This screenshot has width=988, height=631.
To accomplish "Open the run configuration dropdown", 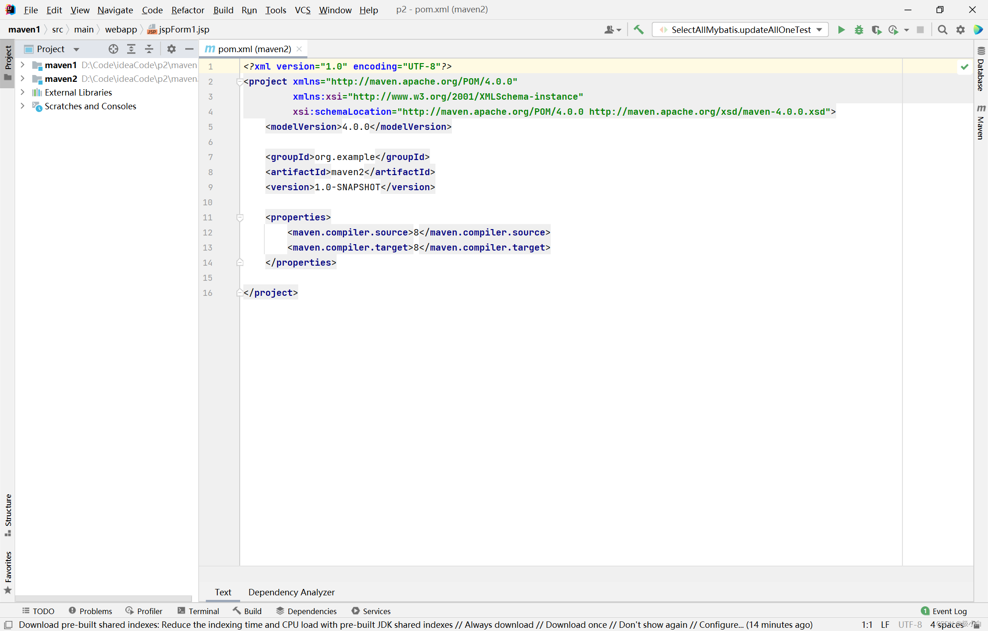I will tap(741, 30).
